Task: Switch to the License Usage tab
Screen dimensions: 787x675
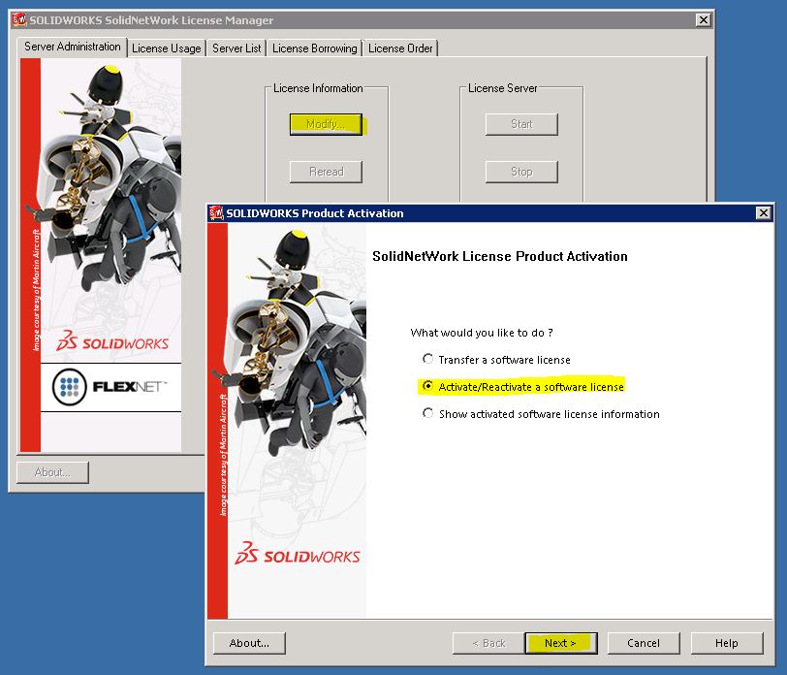Action: pyautogui.click(x=166, y=48)
